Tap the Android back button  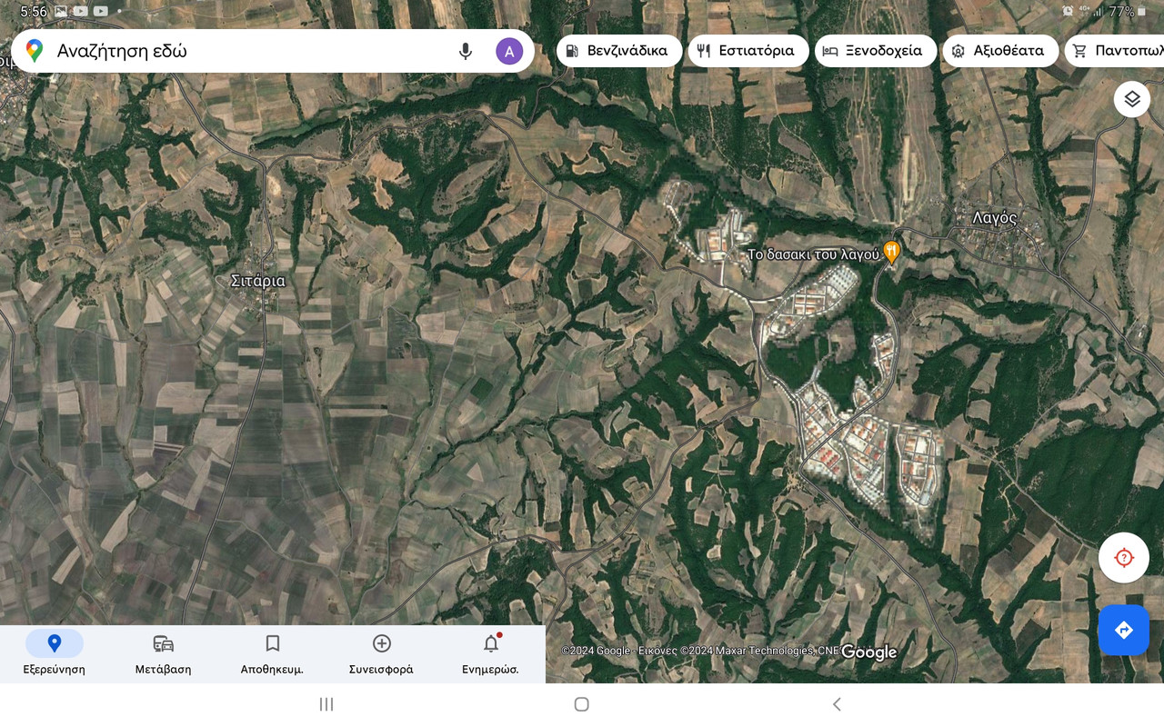pyautogui.click(x=837, y=704)
